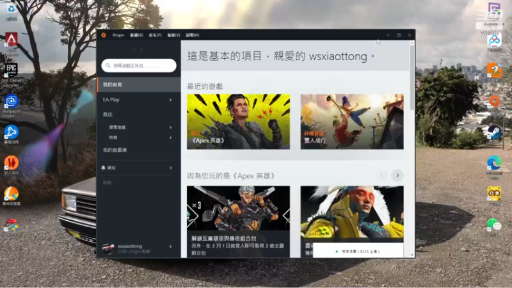Viewport: 512px width, 288px height.
Task: Go back with the left navigation arrow
Action: [134, 50]
